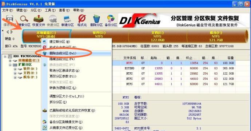251x131 pixels.
Task: Click the icon beside 从镜像文件还原分区
Action: pos(45,128)
